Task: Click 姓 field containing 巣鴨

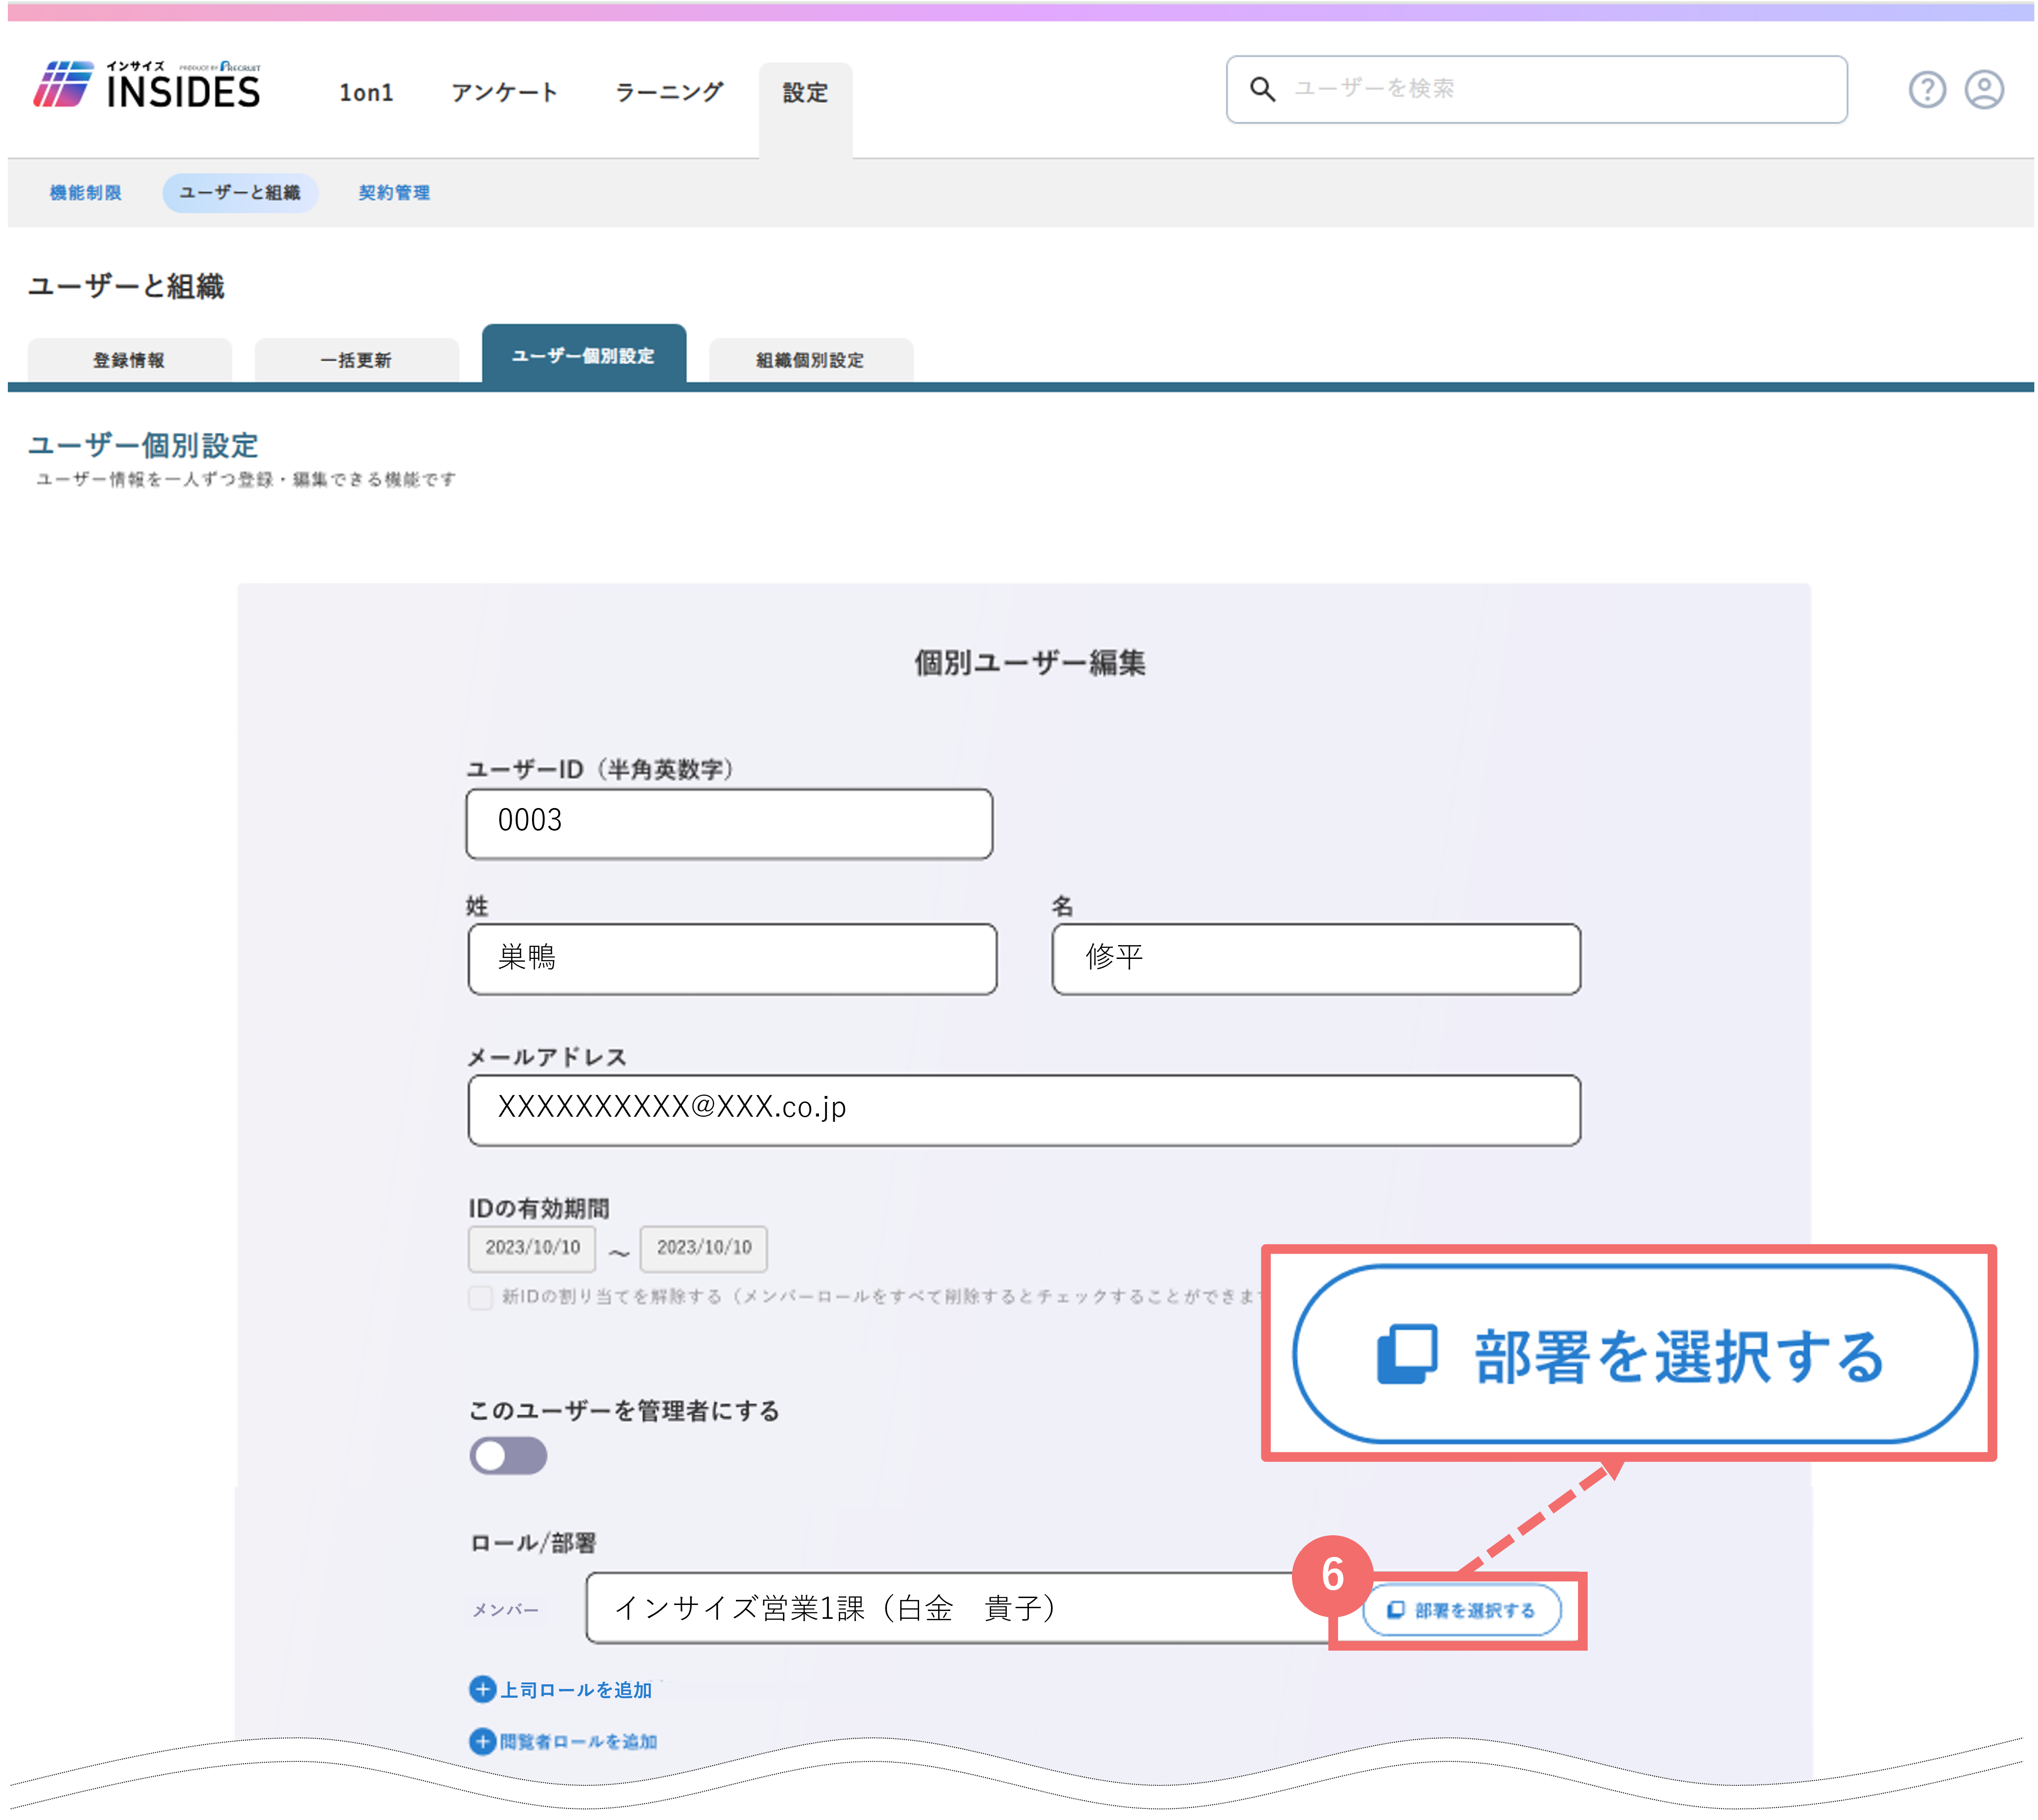Action: point(732,959)
